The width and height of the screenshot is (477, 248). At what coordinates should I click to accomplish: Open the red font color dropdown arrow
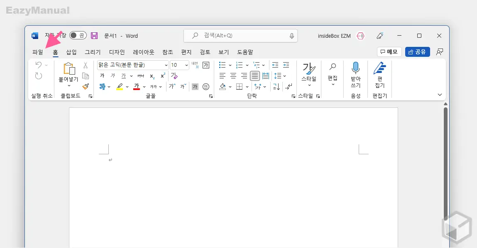[144, 87]
